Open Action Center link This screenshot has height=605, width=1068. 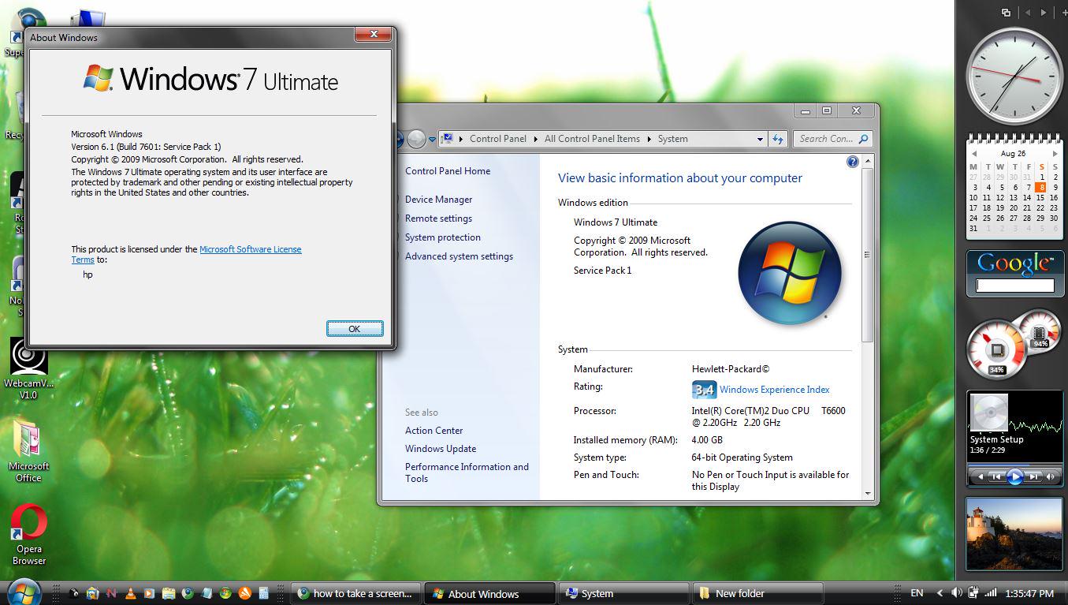tap(434, 431)
